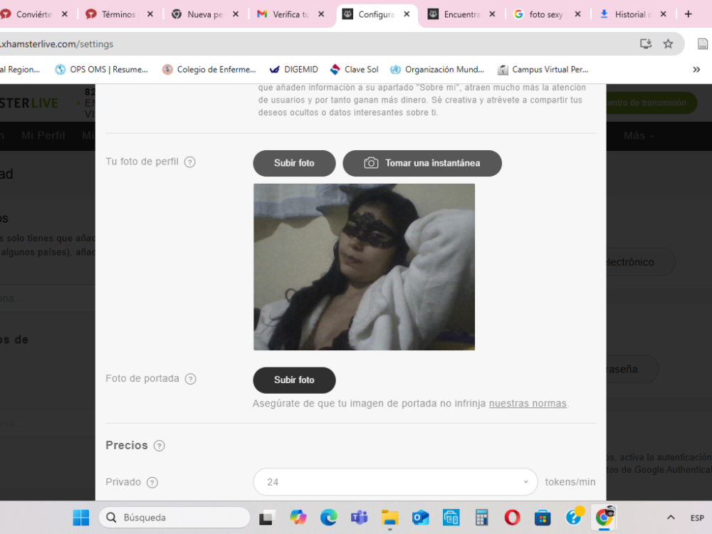Viewport: 712px width, 534px height.
Task: Show more bookmarks with the double chevron
Action: [x=696, y=70]
